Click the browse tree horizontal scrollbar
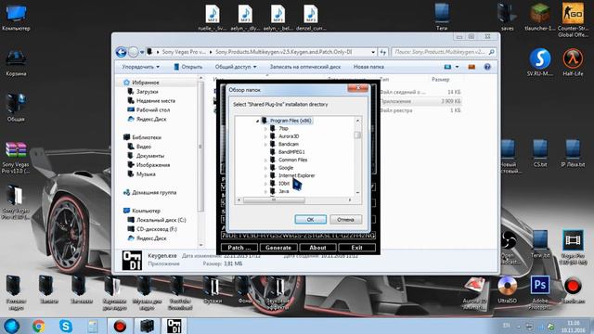The width and height of the screenshot is (594, 334). point(274,200)
